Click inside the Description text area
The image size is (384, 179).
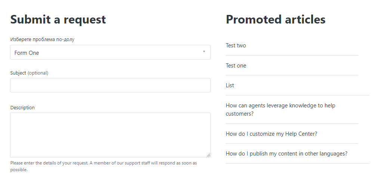(x=110, y=135)
